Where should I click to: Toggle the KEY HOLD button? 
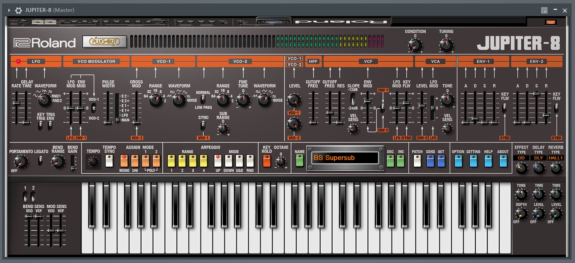[x=267, y=161]
